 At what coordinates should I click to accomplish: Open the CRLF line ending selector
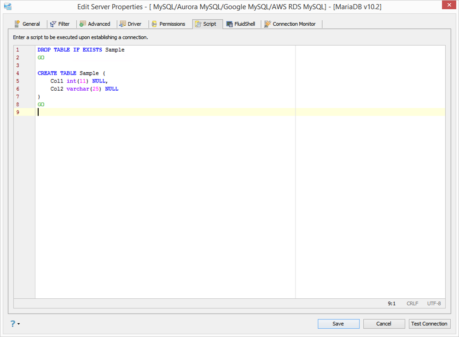[x=412, y=303]
